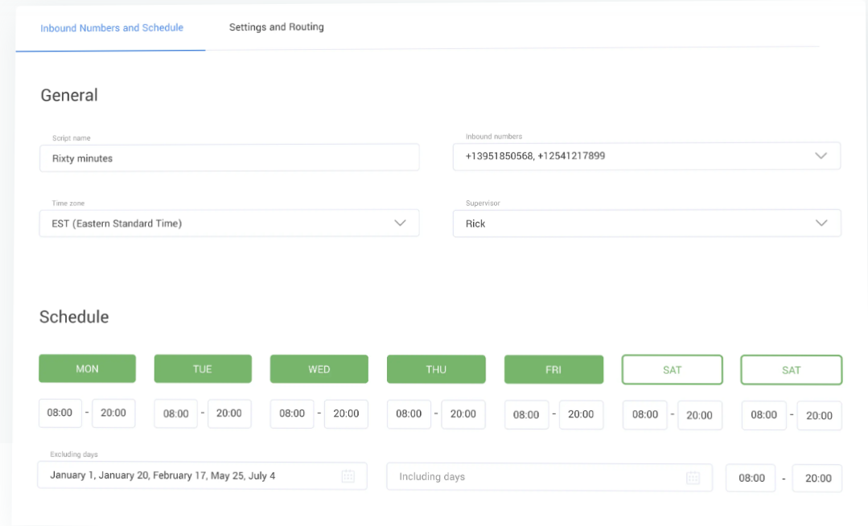Change the Thursday end time field
The height and width of the screenshot is (526, 868).
[463, 414]
